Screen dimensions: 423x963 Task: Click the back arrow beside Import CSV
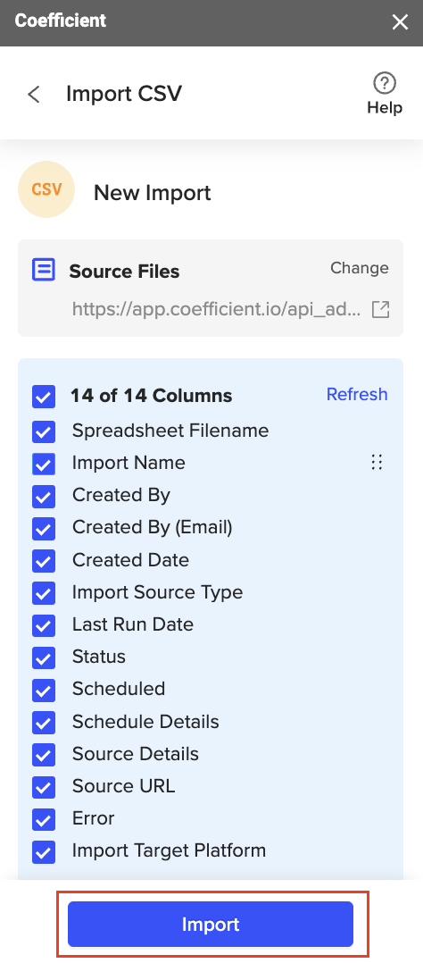pyautogui.click(x=34, y=95)
